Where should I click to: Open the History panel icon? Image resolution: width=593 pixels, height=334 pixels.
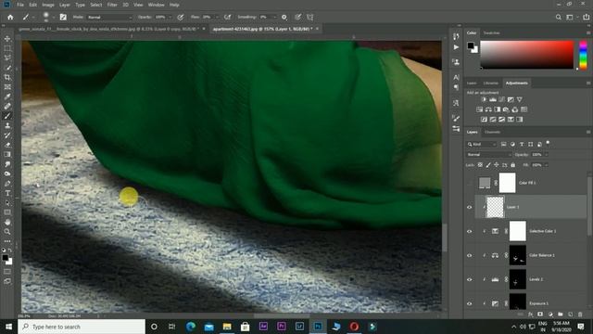point(456,37)
